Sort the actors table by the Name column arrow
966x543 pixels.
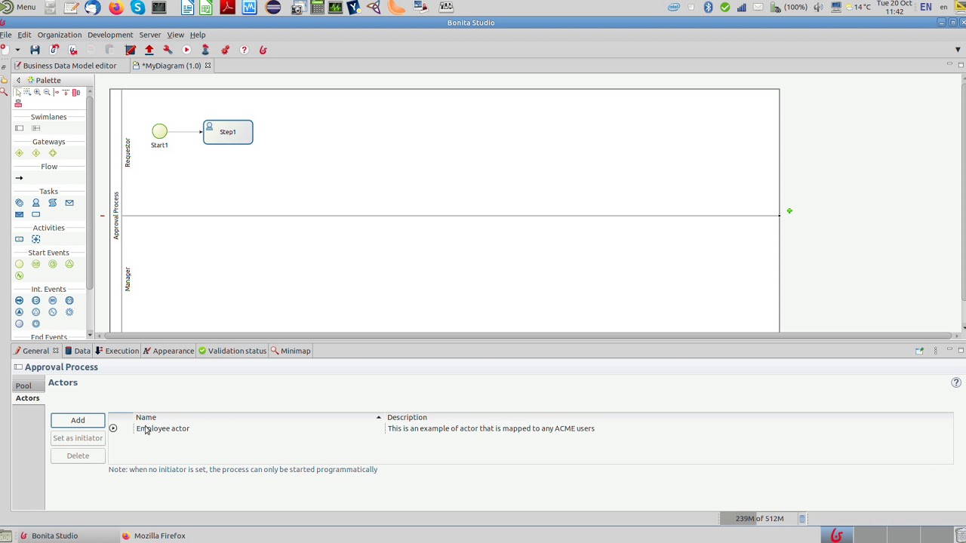[379, 417]
